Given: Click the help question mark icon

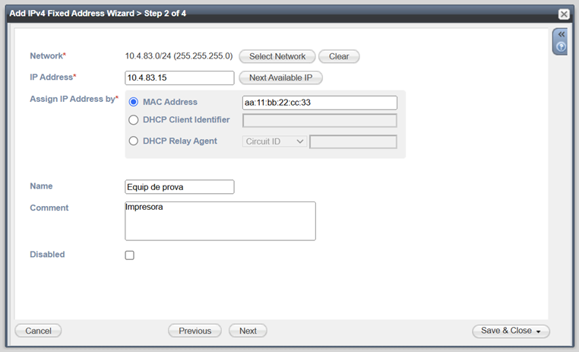Looking at the screenshot, I should click(x=561, y=46).
